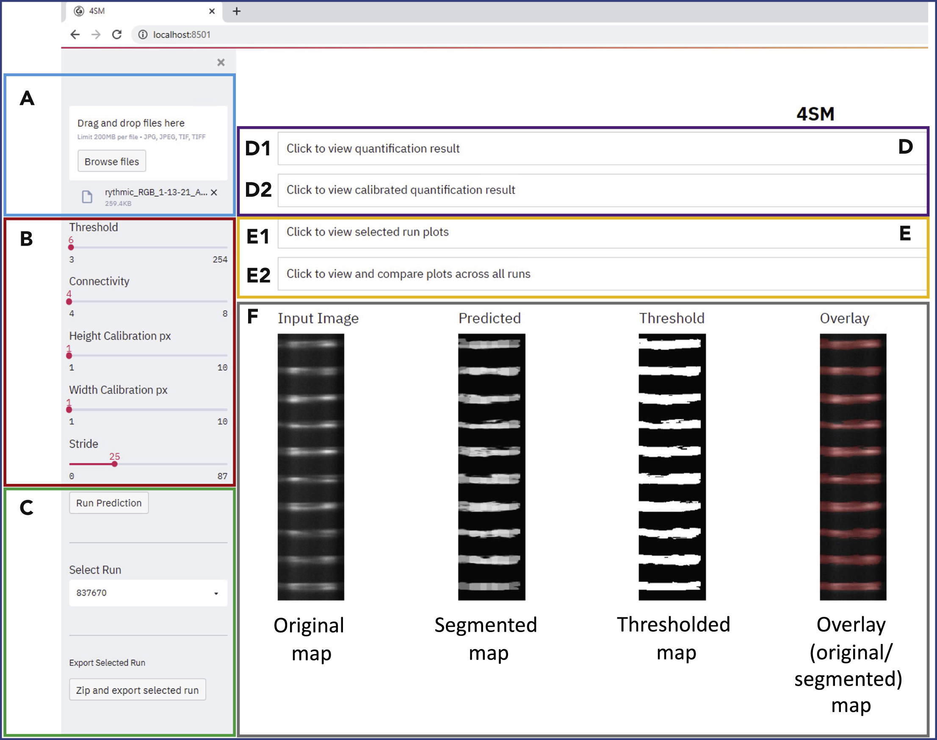The height and width of the screenshot is (740, 937).
Task: Click the Stride slider handle
Action: (x=114, y=464)
